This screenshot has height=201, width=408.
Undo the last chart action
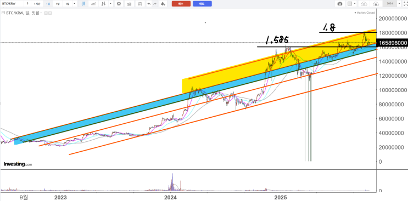pyautogui.click(x=149, y=4)
